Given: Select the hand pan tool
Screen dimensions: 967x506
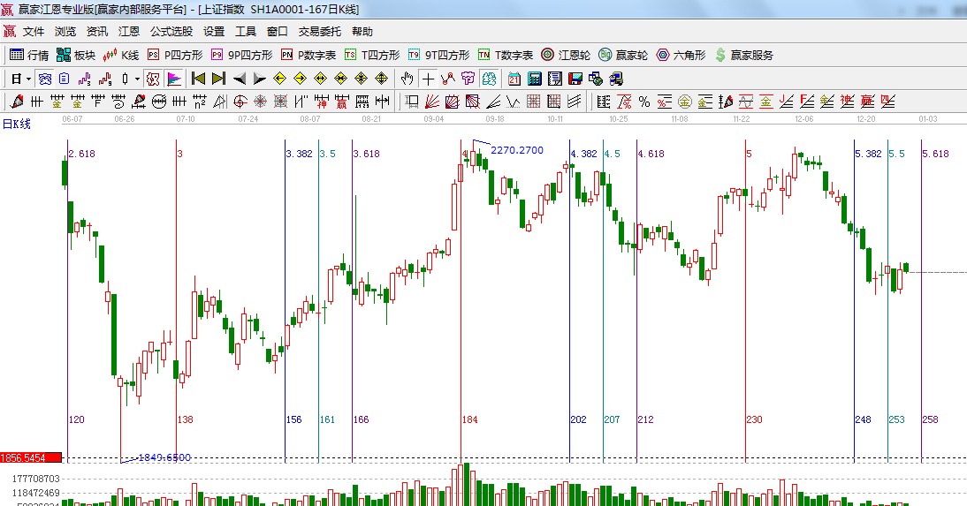Looking at the screenshot, I should tap(407, 79).
